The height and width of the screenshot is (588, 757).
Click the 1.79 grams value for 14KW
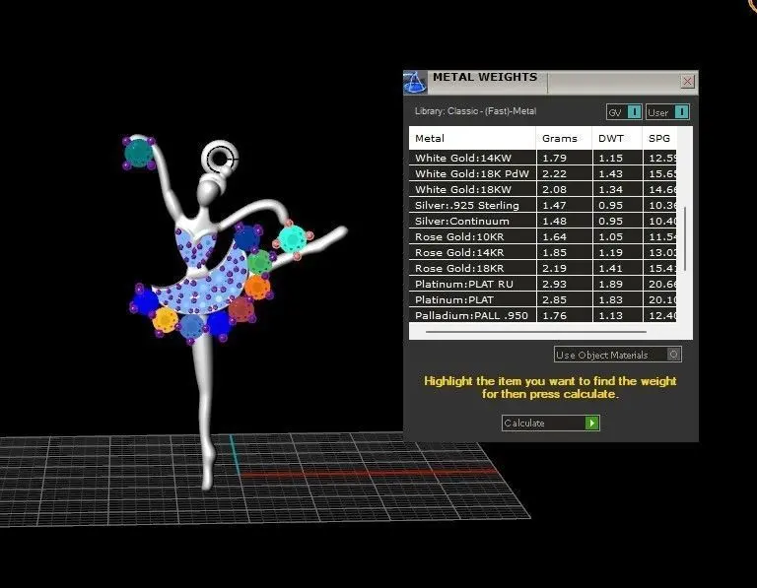(554, 158)
